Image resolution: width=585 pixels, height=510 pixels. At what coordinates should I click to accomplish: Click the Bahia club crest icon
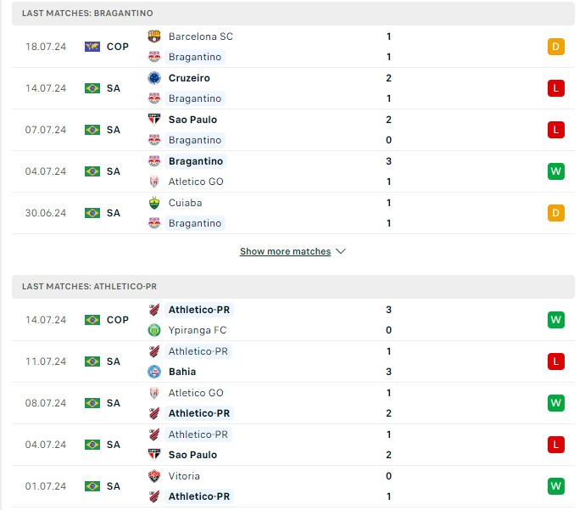154,372
